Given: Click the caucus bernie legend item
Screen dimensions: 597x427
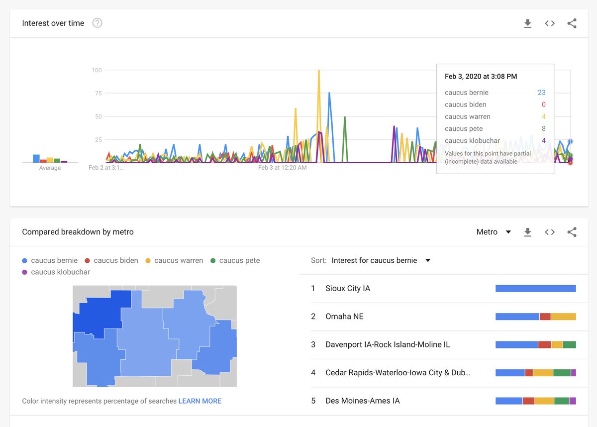Looking at the screenshot, I should [50, 260].
